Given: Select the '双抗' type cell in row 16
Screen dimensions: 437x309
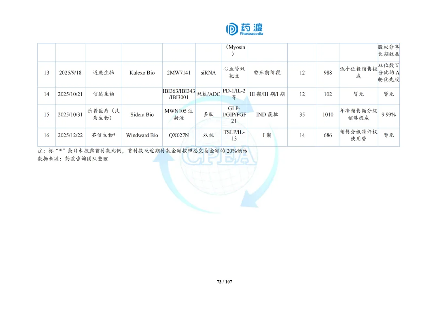Looking at the screenshot, I should click(208, 137).
